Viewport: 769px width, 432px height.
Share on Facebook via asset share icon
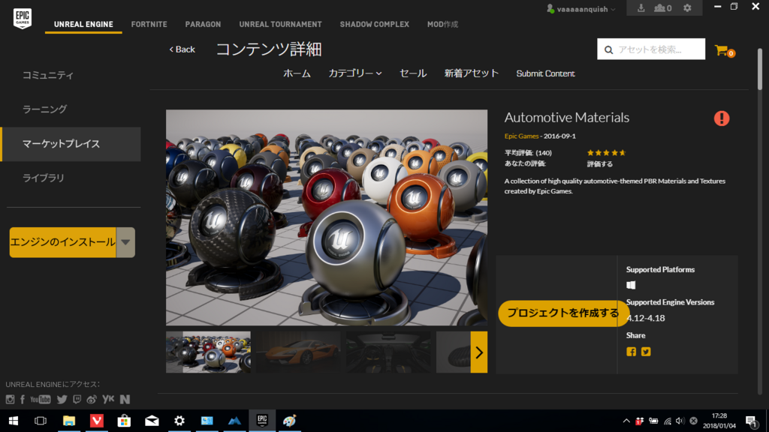pos(631,352)
